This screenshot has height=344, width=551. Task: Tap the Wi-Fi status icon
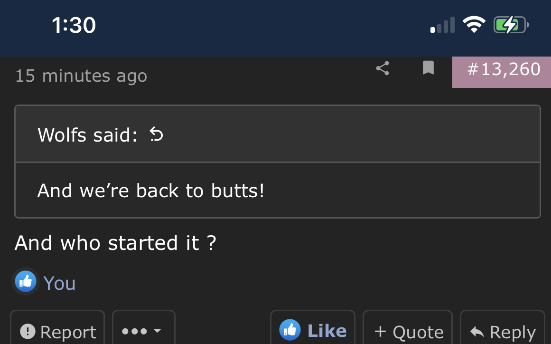click(x=474, y=25)
